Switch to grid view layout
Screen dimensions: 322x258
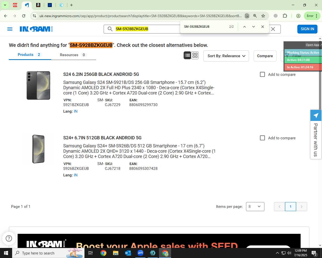[195, 55]
